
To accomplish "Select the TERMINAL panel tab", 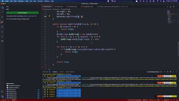I will coord(55,72).
